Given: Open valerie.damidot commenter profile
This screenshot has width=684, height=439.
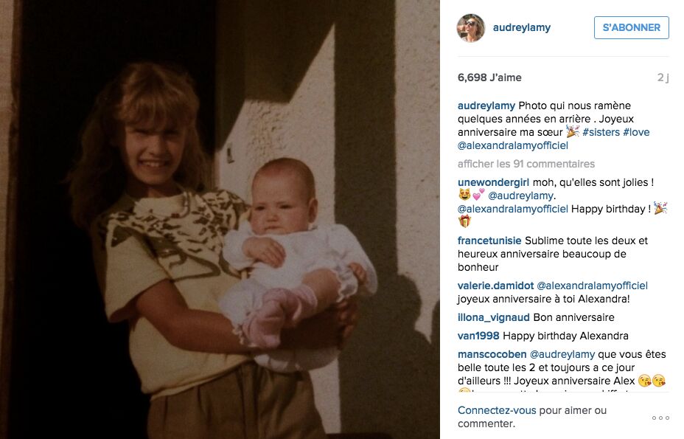Looking at the screenshot, I should pyautogui.click(x=495, y=286).
